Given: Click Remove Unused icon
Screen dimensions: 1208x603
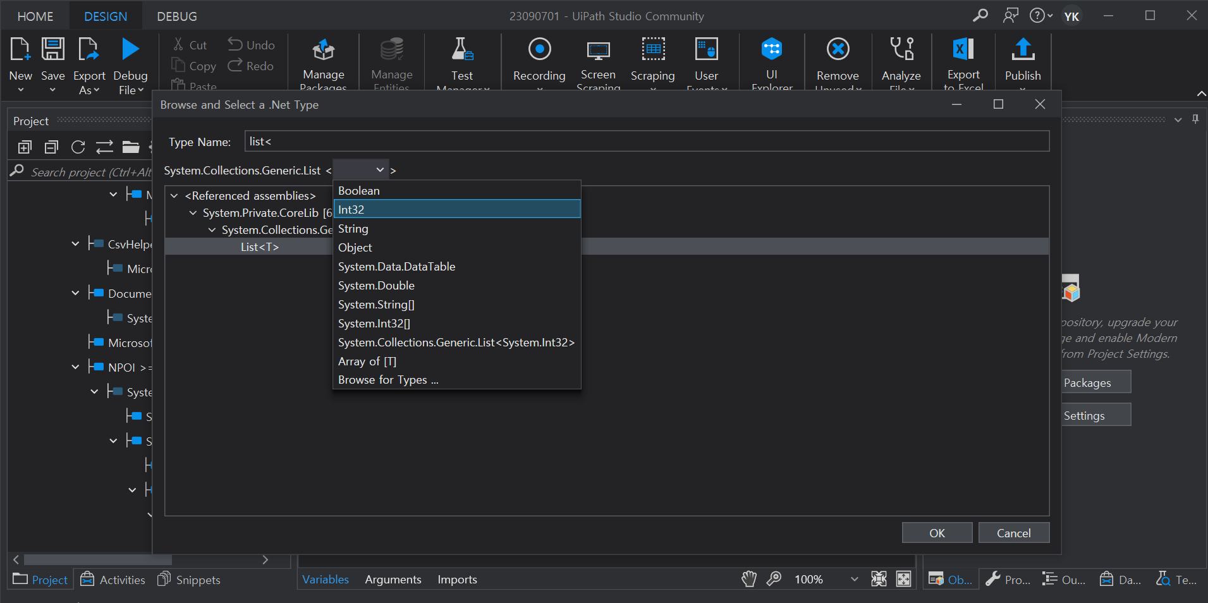Looking at the screenshot, I should coord(838,49).
